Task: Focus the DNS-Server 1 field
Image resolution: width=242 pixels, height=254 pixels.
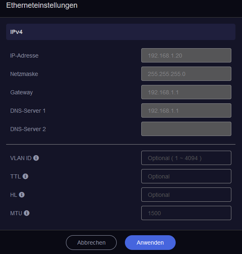Action: pyautogui.click(x=186, y=111)
